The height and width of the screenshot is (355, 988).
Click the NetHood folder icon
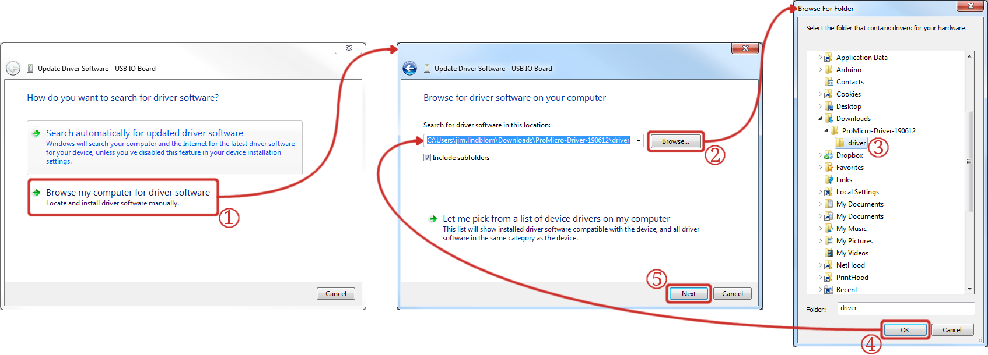point(828,265)
